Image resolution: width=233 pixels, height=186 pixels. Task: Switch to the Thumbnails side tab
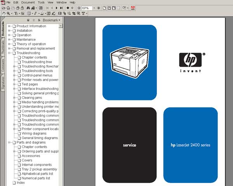[3, 47]
